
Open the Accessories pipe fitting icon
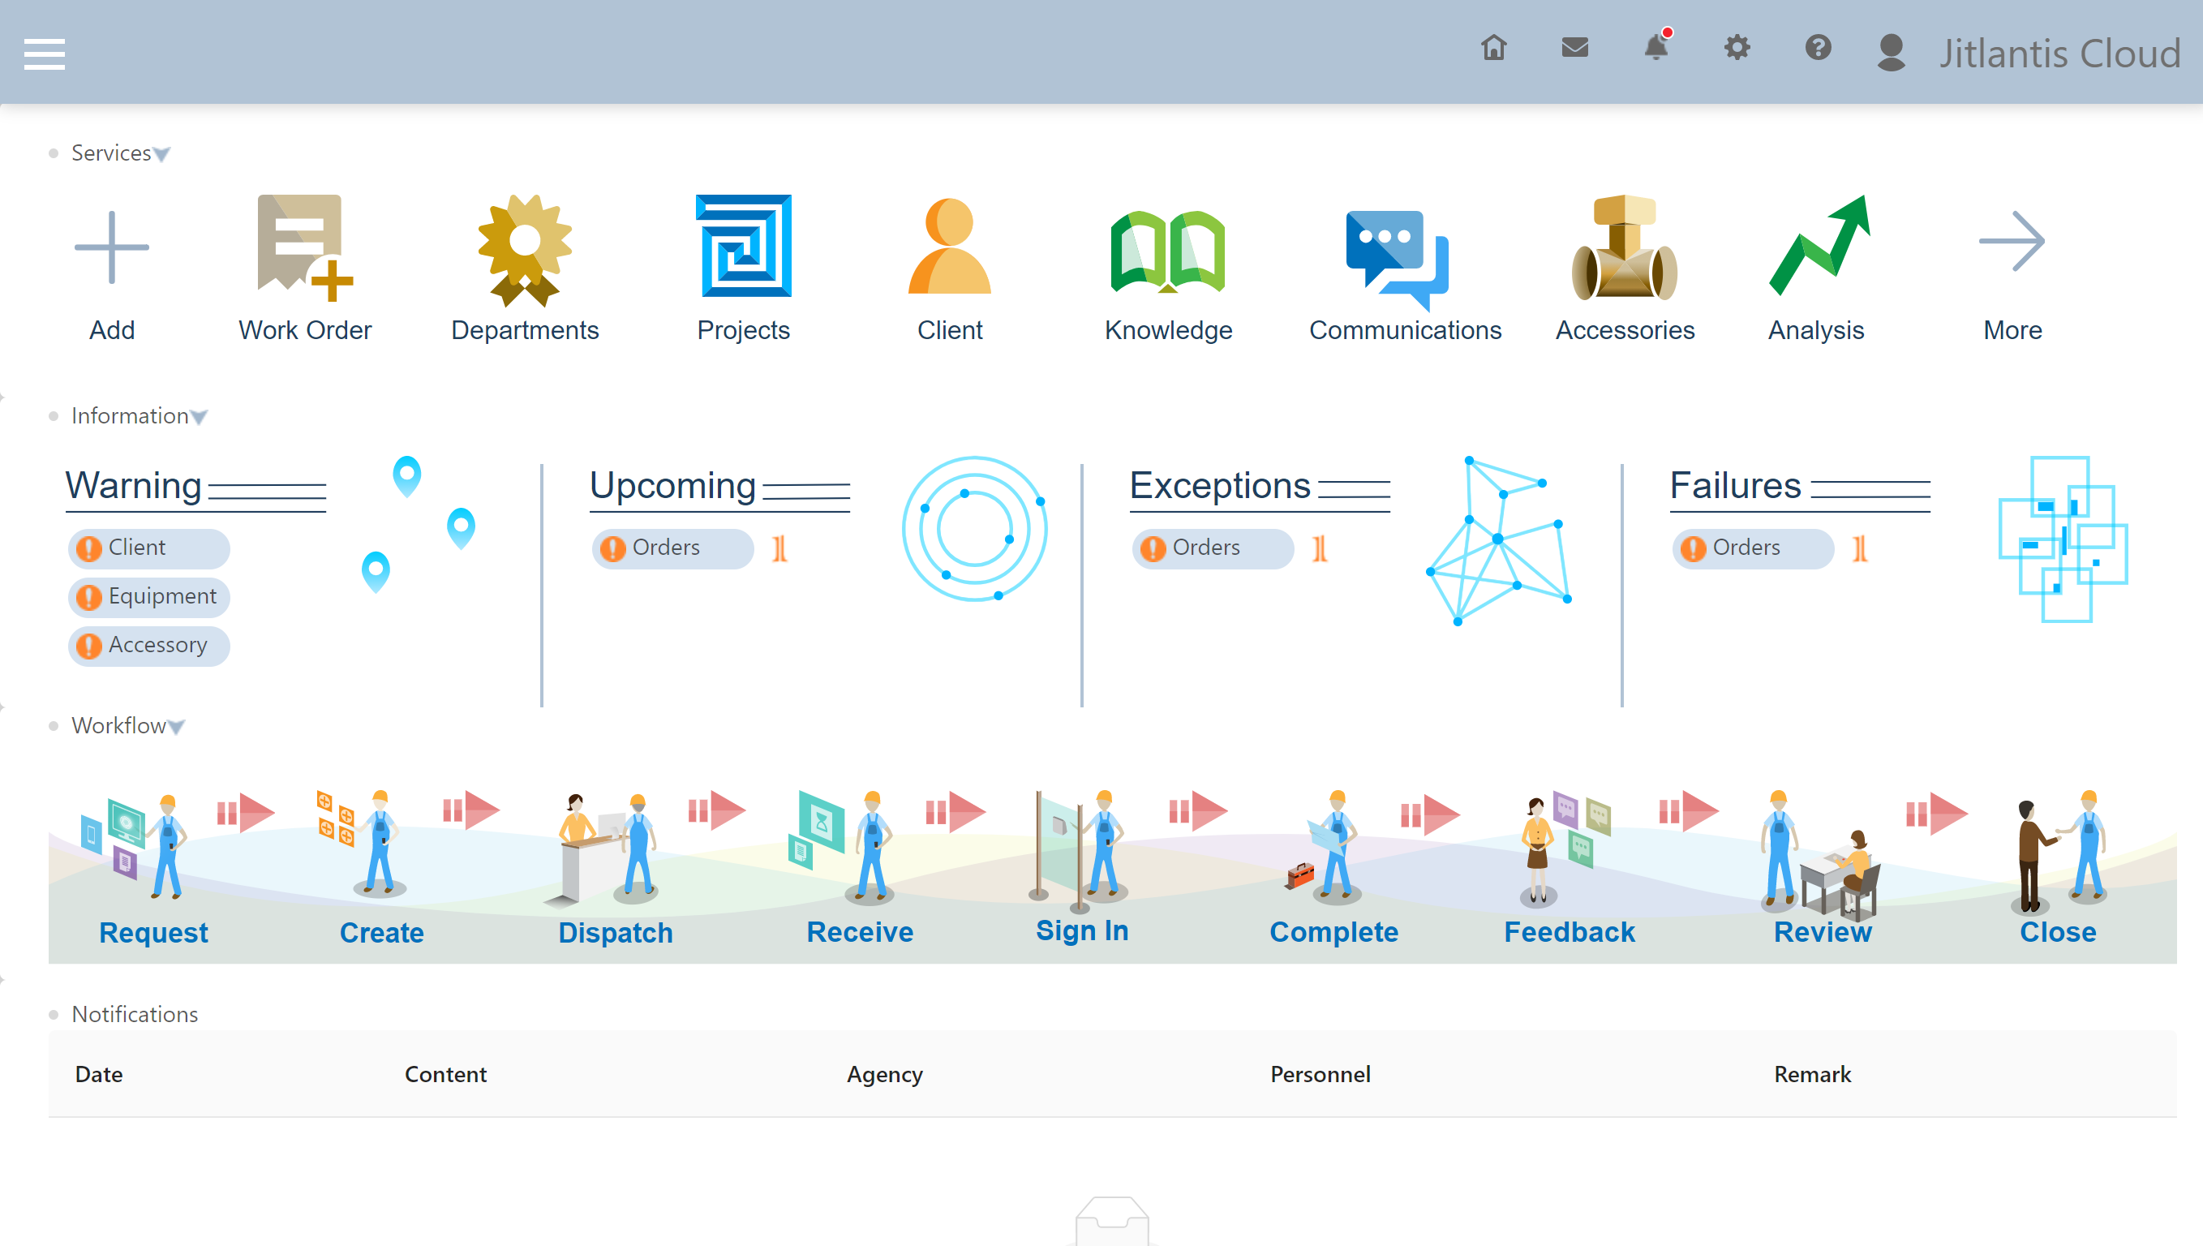tap(1624, 248)
